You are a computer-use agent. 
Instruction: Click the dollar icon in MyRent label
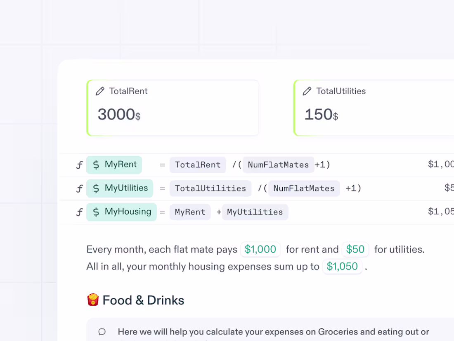(x=96, y=165)
